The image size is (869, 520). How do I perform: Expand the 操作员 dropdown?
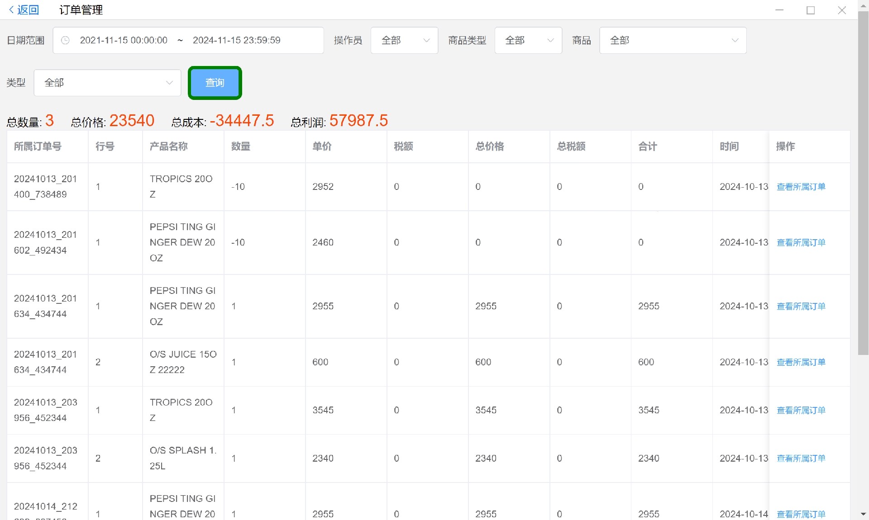point(404,40)
